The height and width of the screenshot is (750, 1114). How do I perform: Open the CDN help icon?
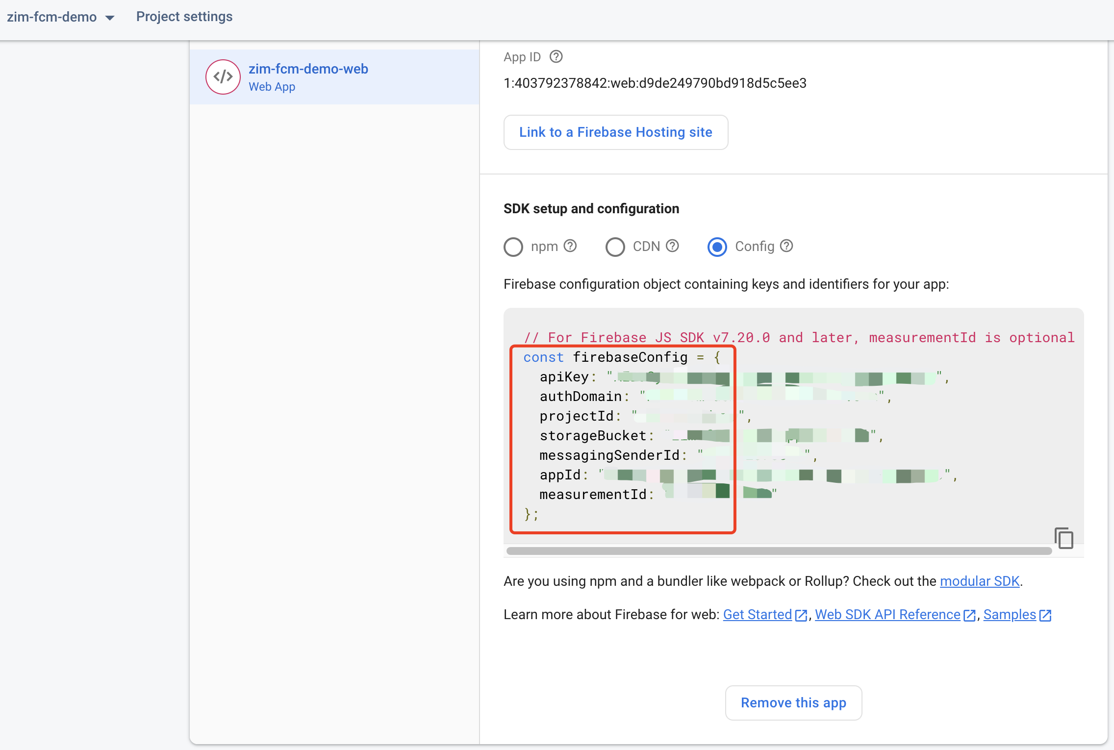[x=673, y=246]
